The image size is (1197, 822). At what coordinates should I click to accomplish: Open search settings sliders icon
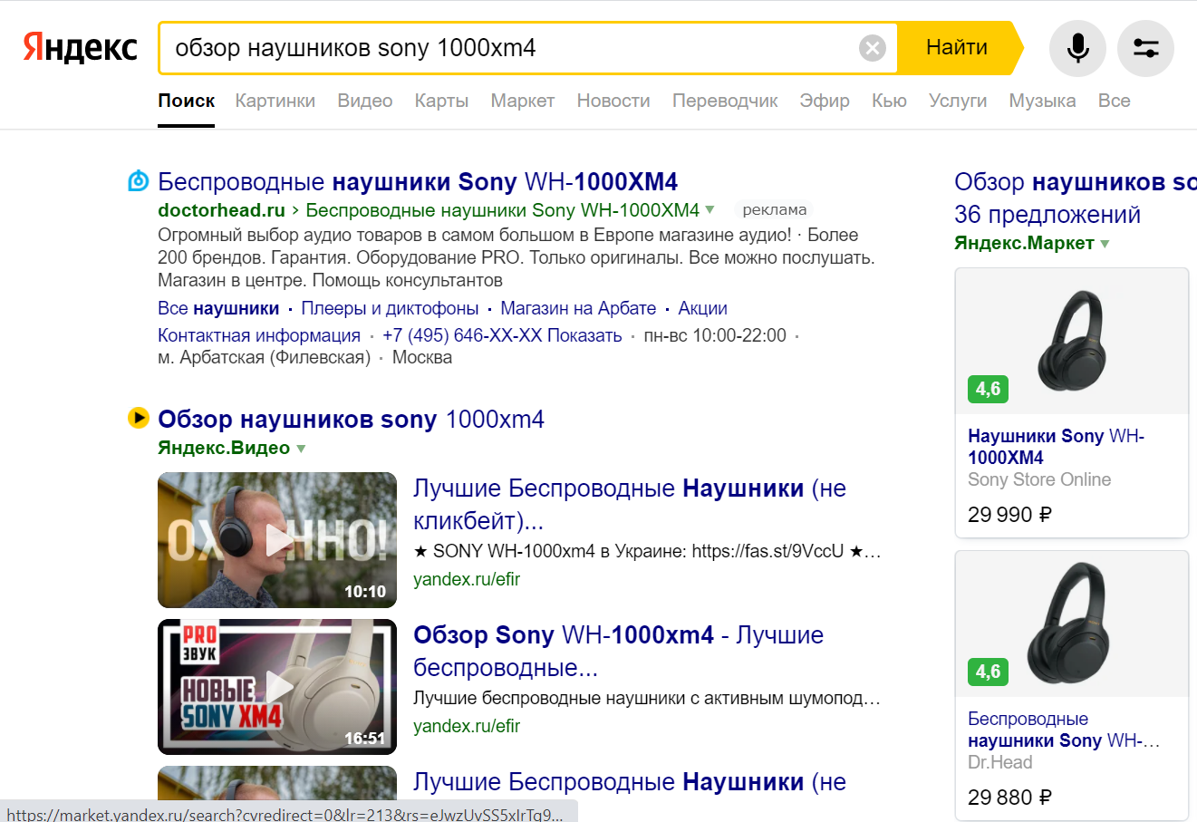click(x=1146, y=48)
